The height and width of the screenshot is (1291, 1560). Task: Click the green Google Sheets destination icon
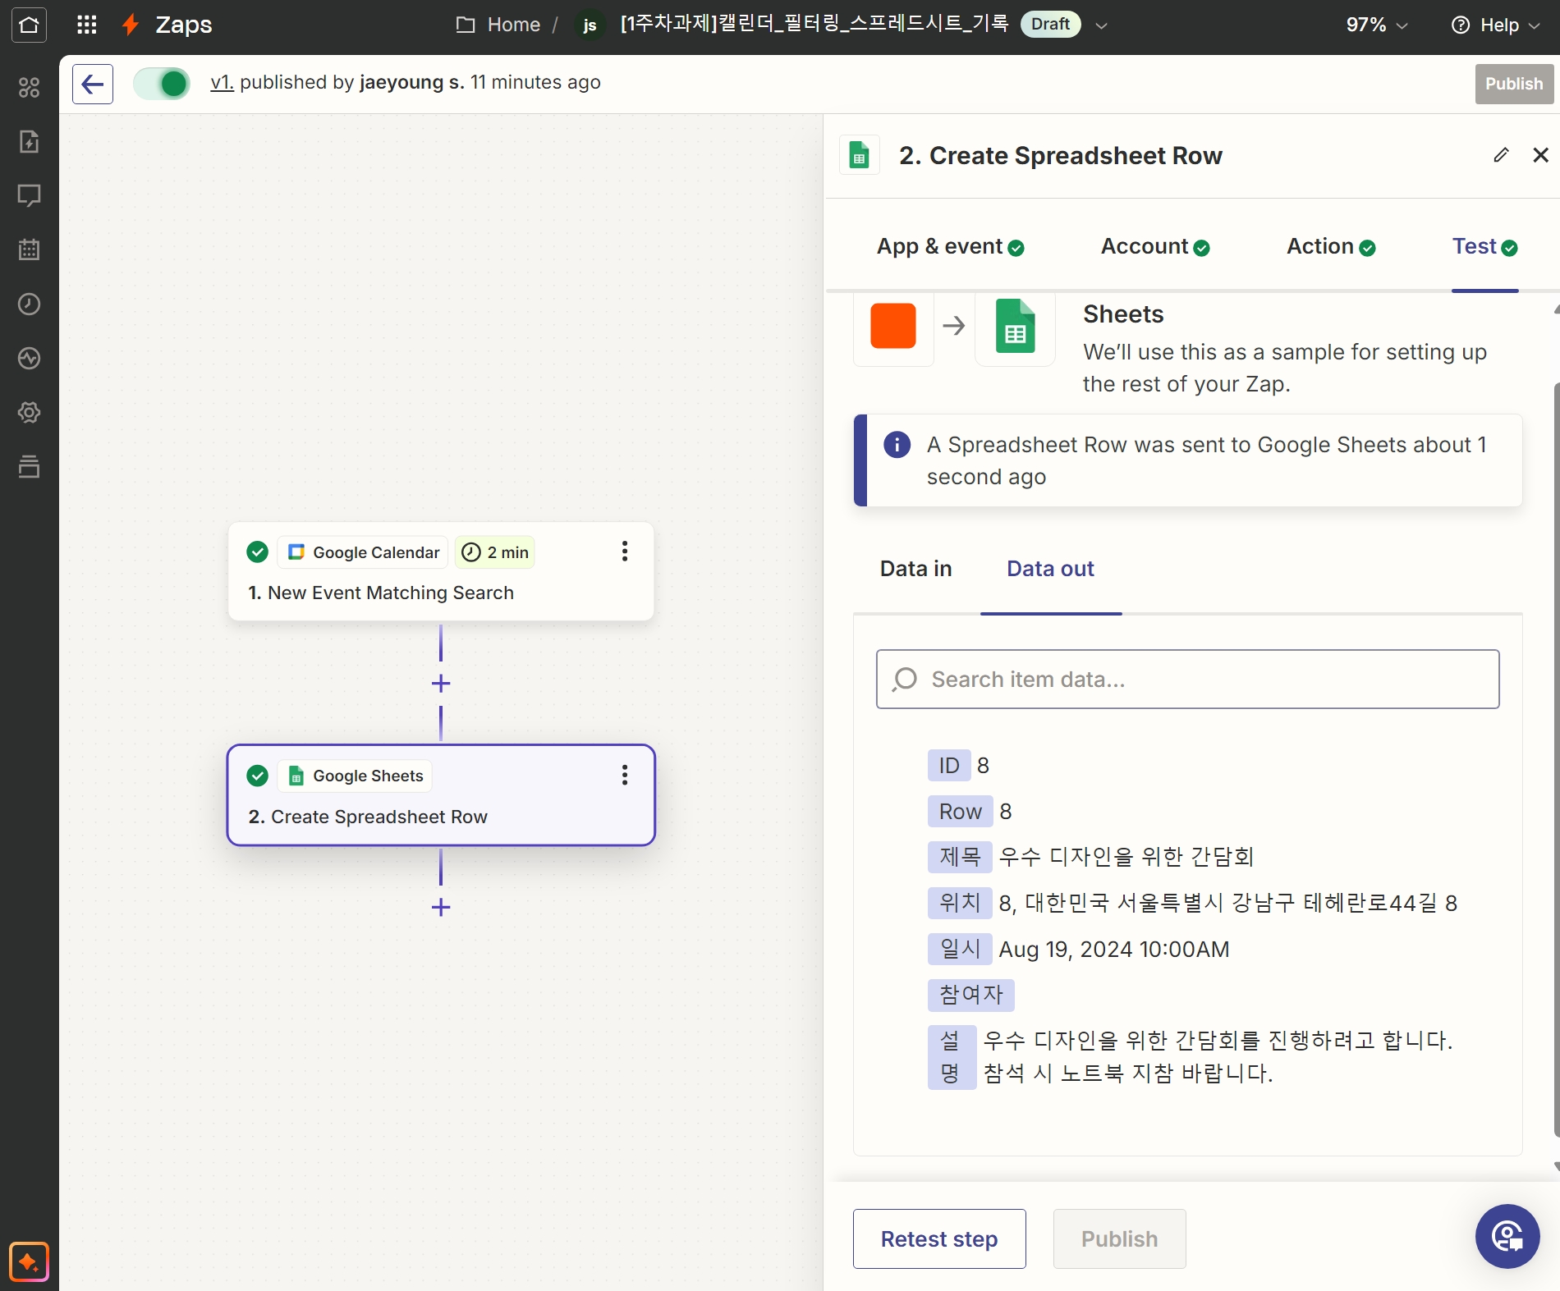click(1015, 326)
